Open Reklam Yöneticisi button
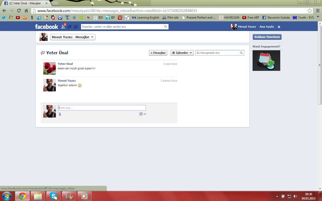 [267, 37]
